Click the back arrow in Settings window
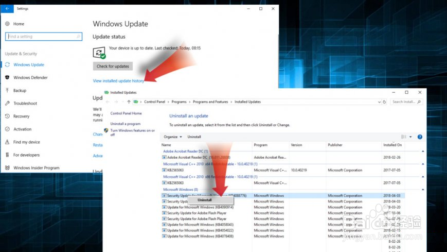Screen dimensions: 447x252 pos(7,9)
